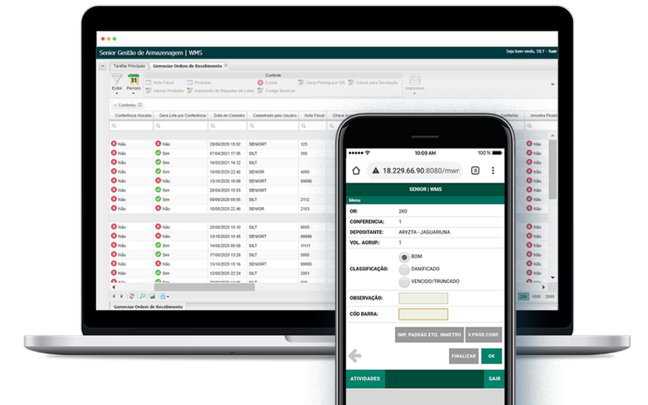The height and width of the screenshot is (405, 648).
Task: Tap SAIR on phone bottom bar
Action: (494, 379)
